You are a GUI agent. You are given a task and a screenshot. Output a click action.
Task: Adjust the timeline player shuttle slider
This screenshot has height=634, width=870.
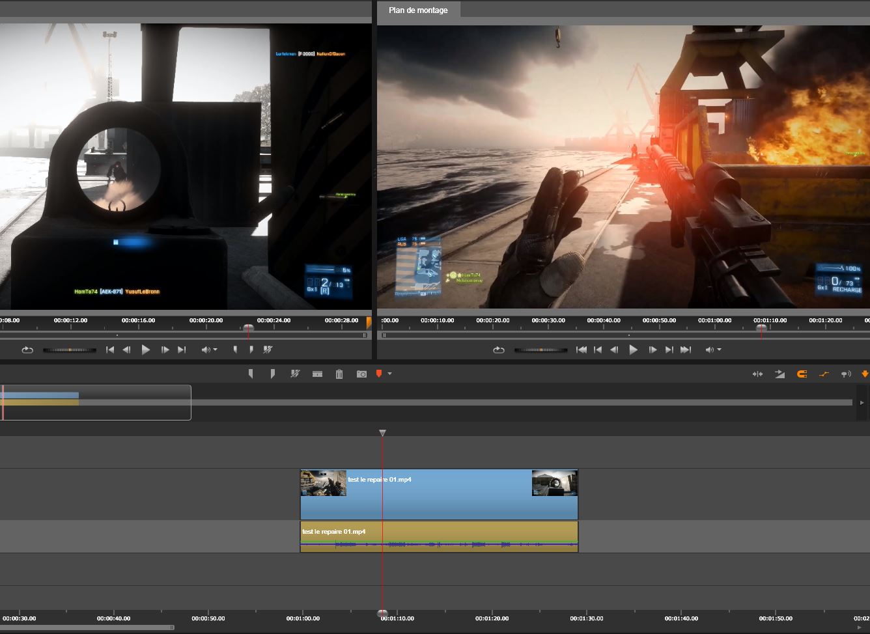coord(541,350)
